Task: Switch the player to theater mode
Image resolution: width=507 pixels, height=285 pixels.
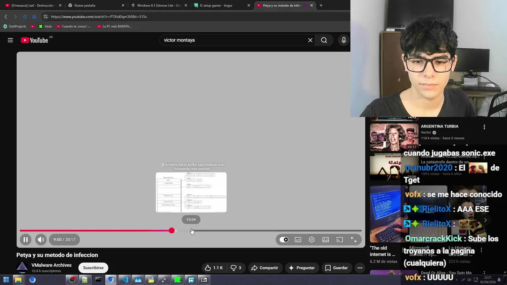Action: coord(326,239)
